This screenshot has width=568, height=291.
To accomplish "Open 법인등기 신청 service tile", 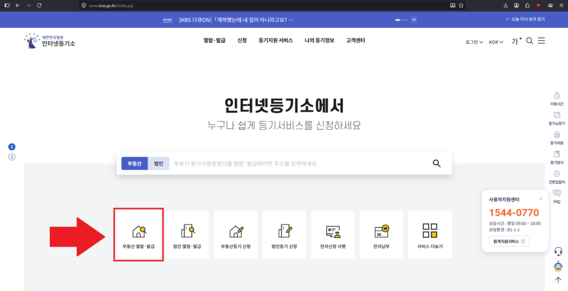I will 284,234.
